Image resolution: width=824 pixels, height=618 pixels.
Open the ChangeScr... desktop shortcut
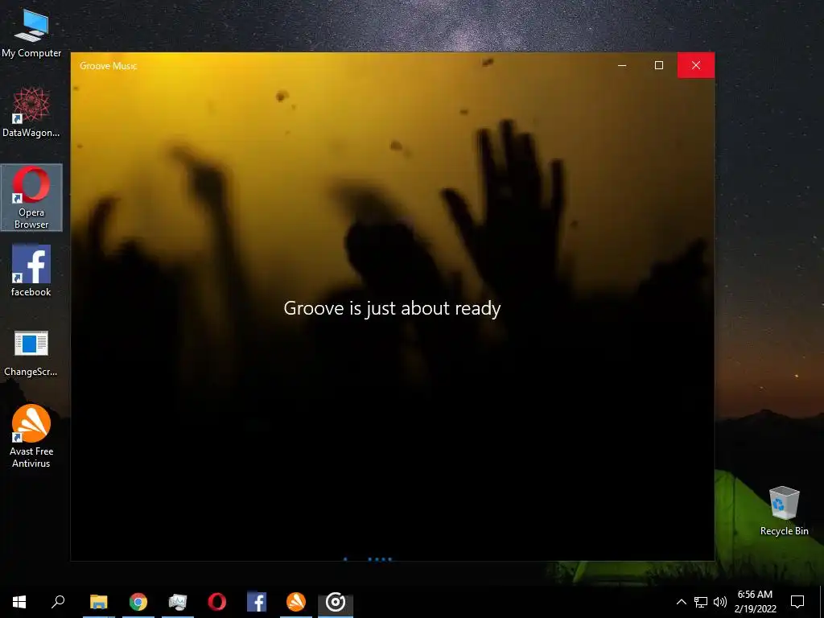coord(31,353)
